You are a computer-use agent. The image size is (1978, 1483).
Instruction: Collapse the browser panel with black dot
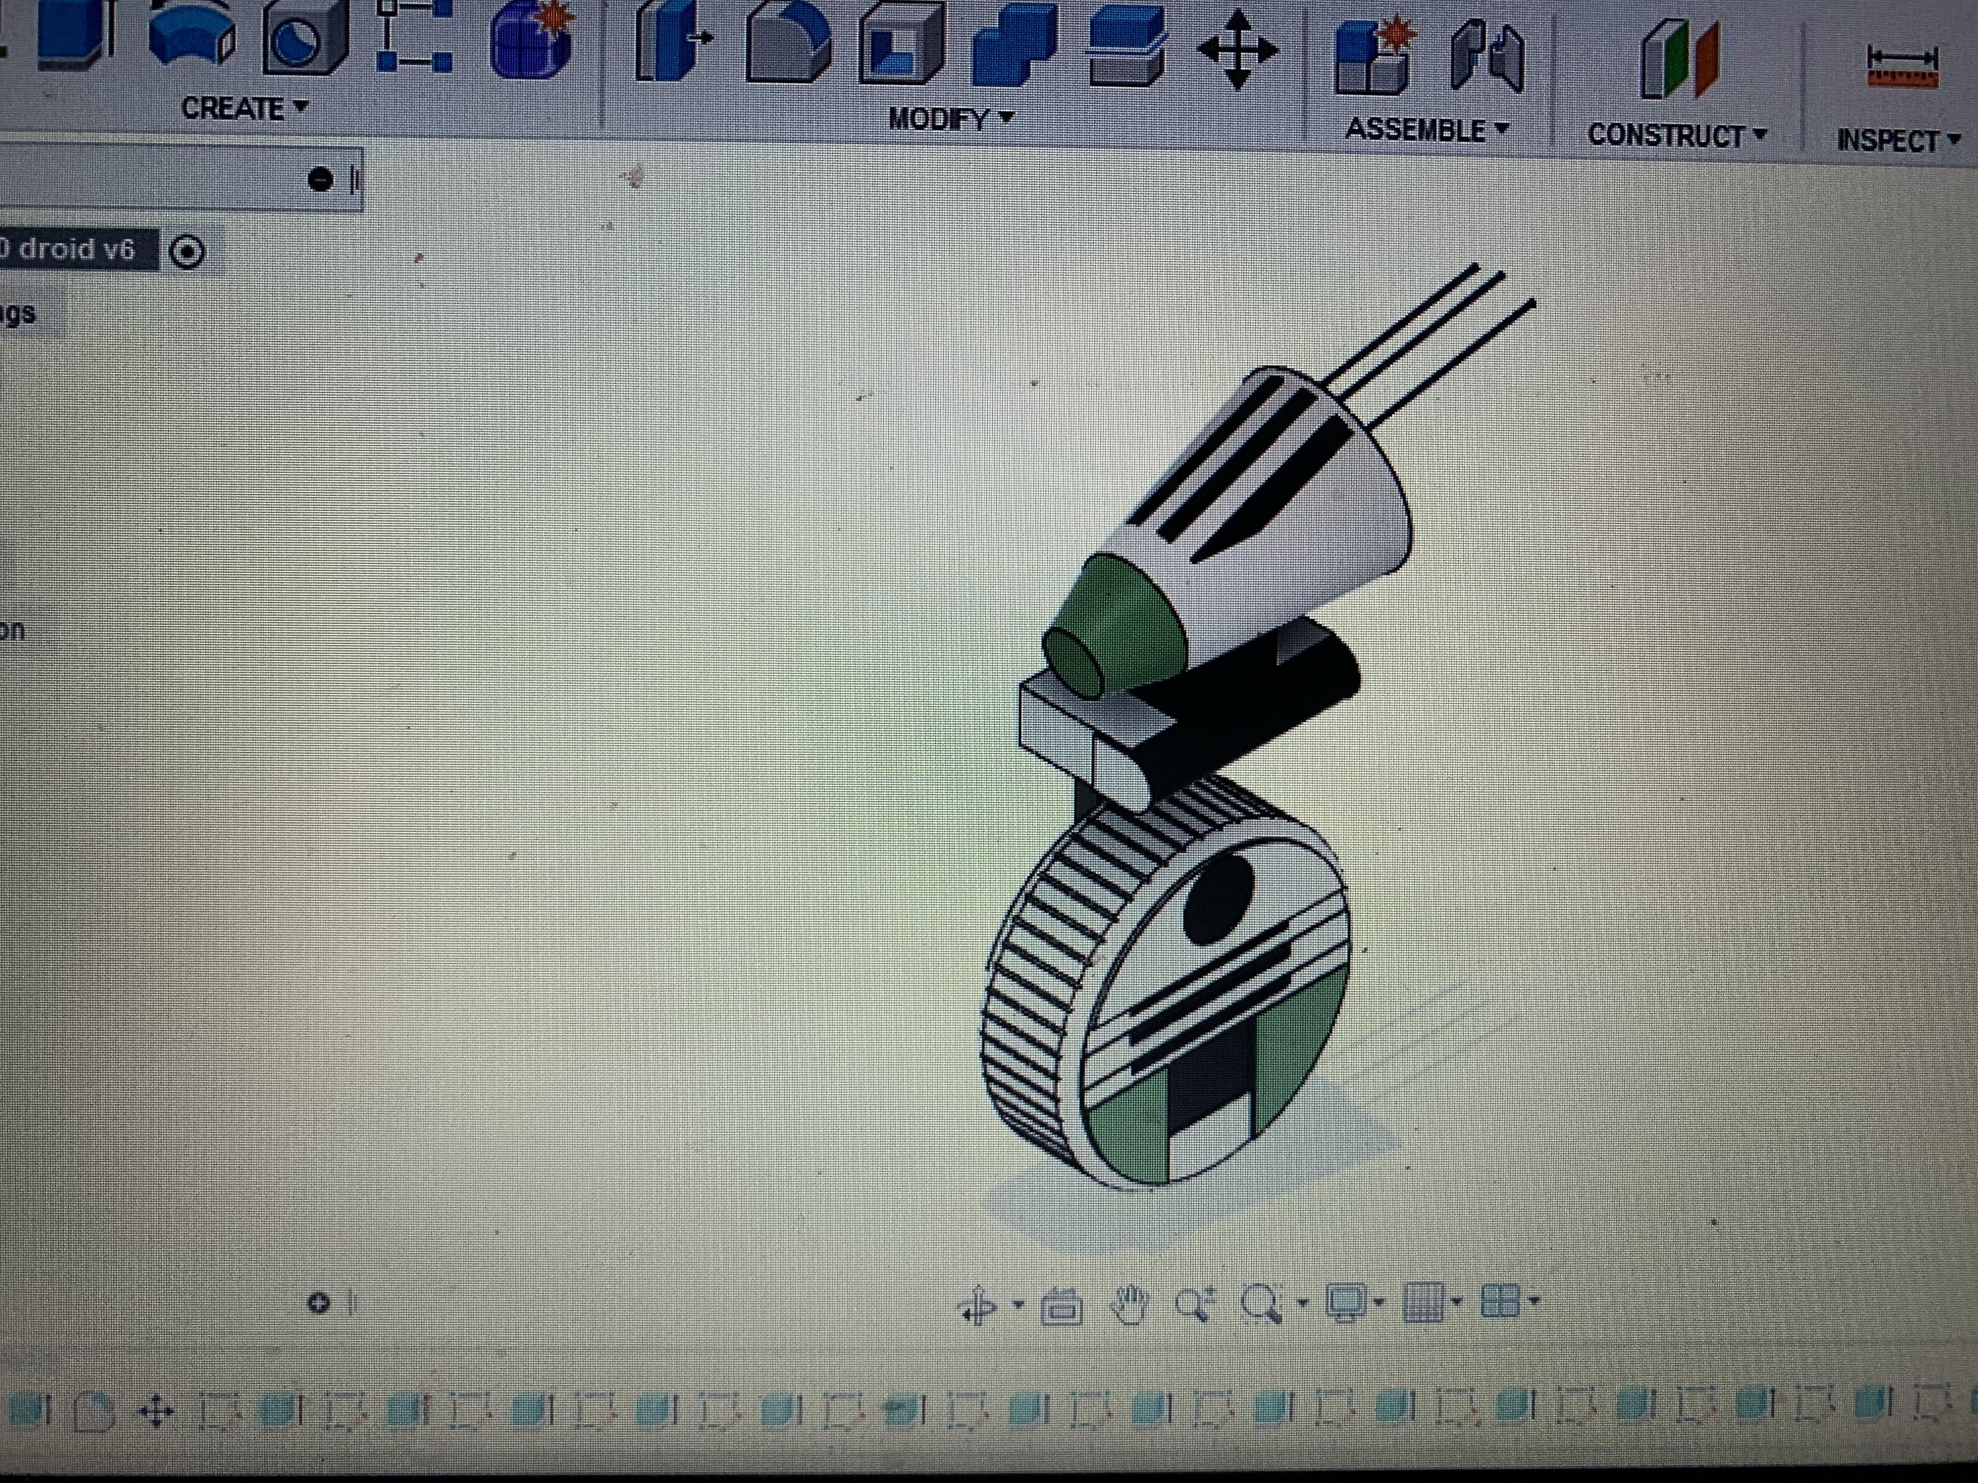(319, 179)
